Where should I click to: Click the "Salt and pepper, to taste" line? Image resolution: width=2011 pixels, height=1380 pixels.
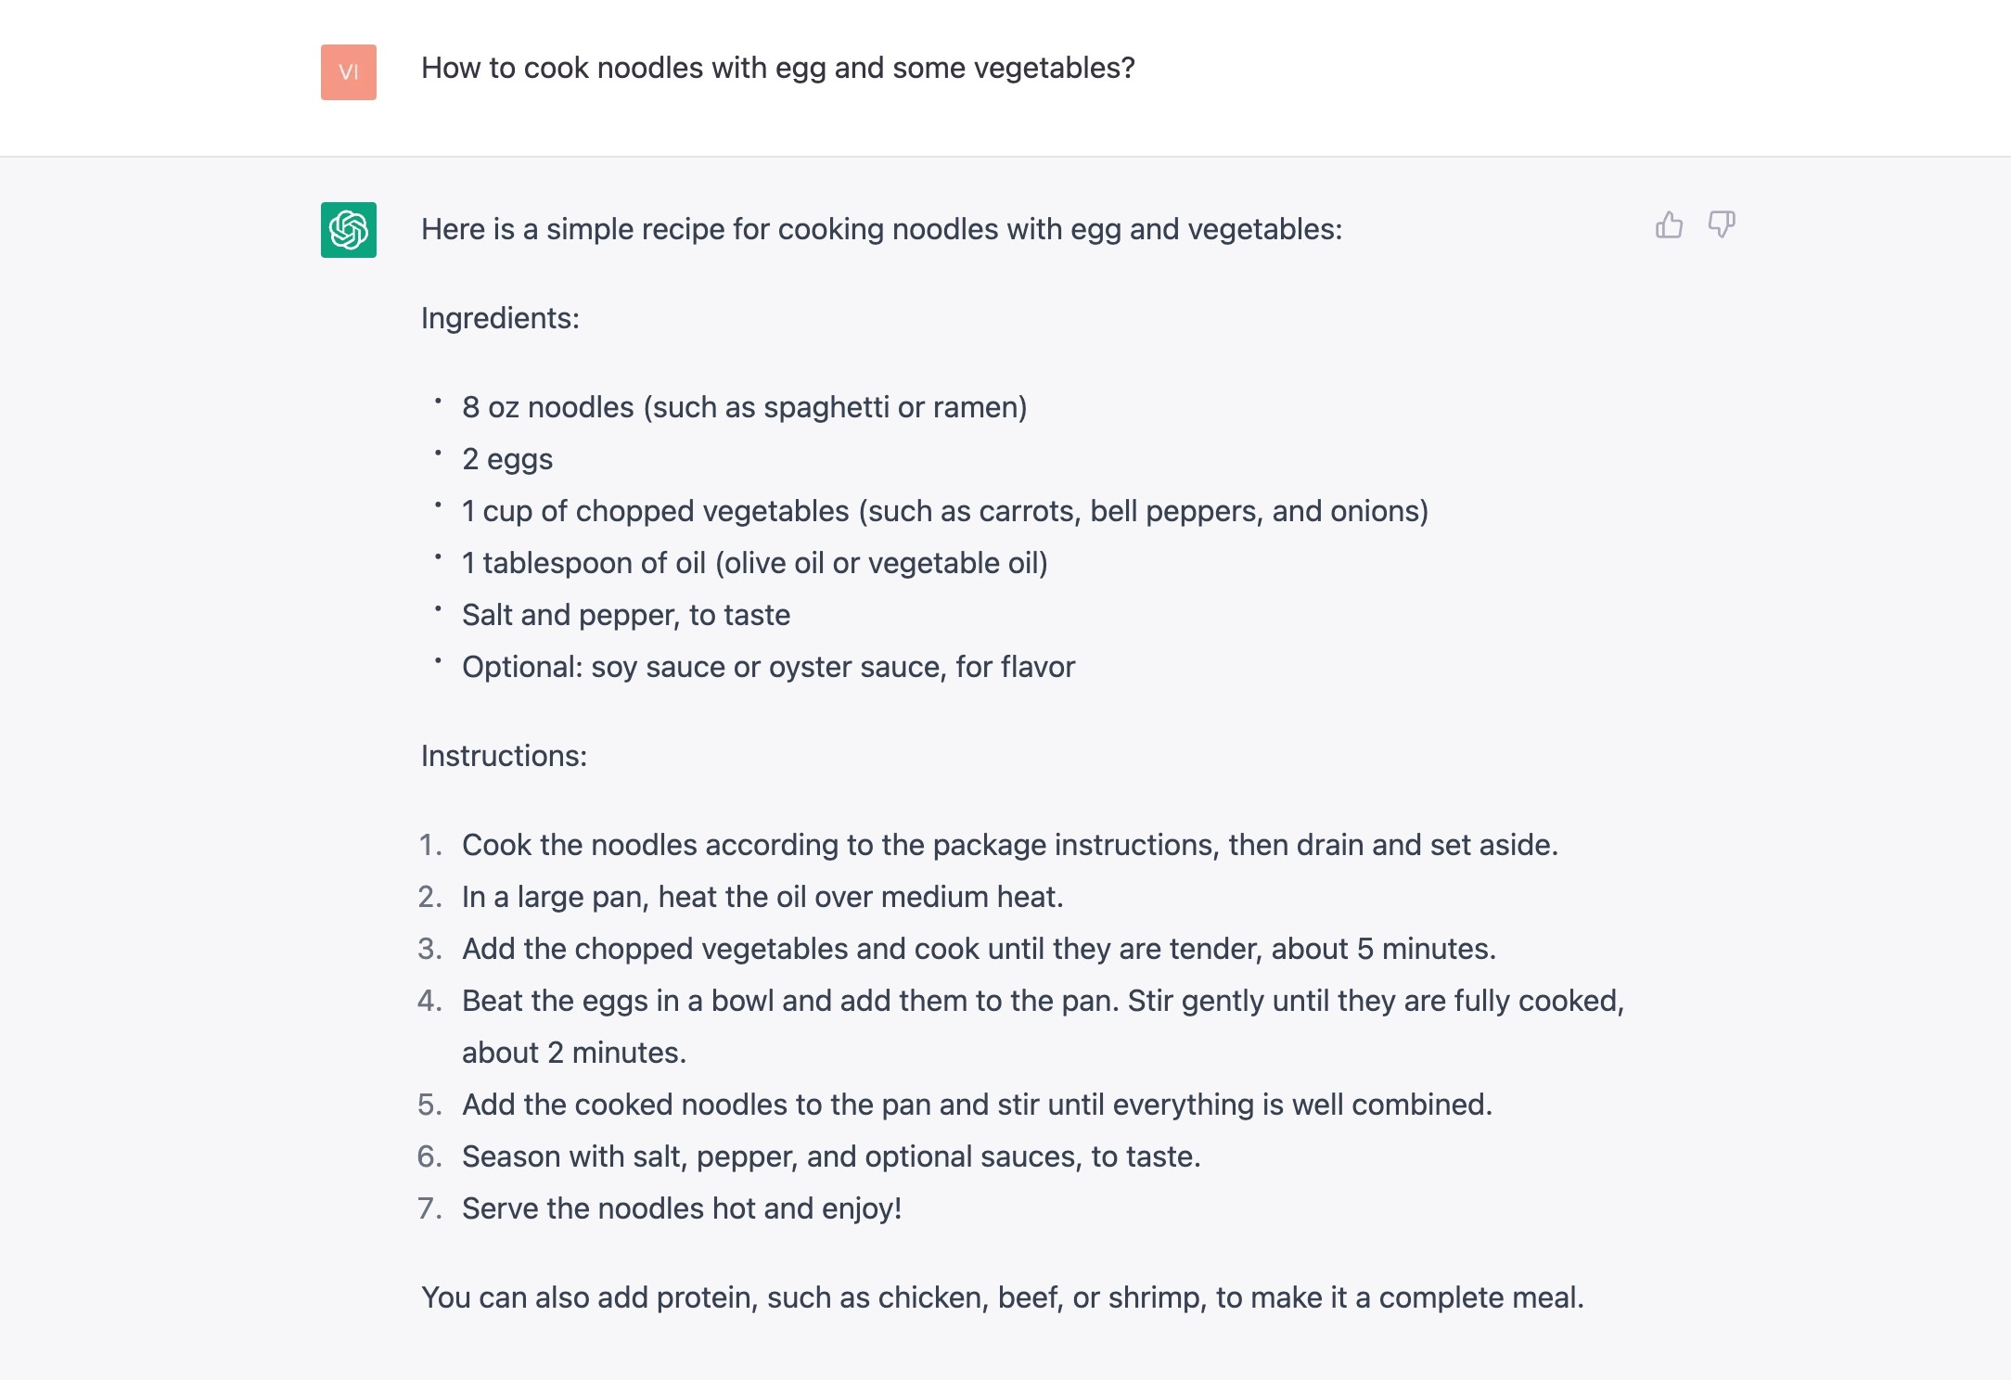tap(626, 615)
